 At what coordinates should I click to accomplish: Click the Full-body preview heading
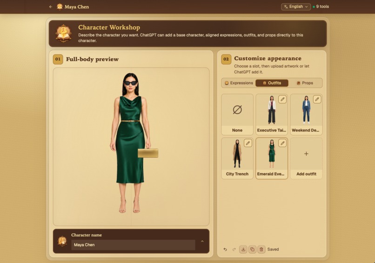[92, 59]
